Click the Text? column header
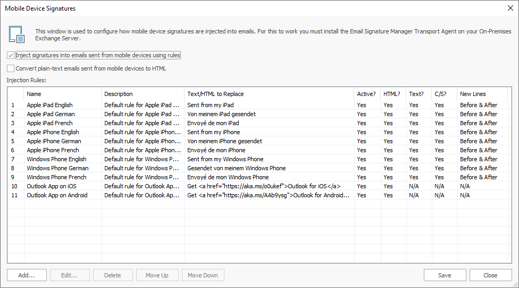Viewport: 519px width, 288px height. tap(418, 94)
